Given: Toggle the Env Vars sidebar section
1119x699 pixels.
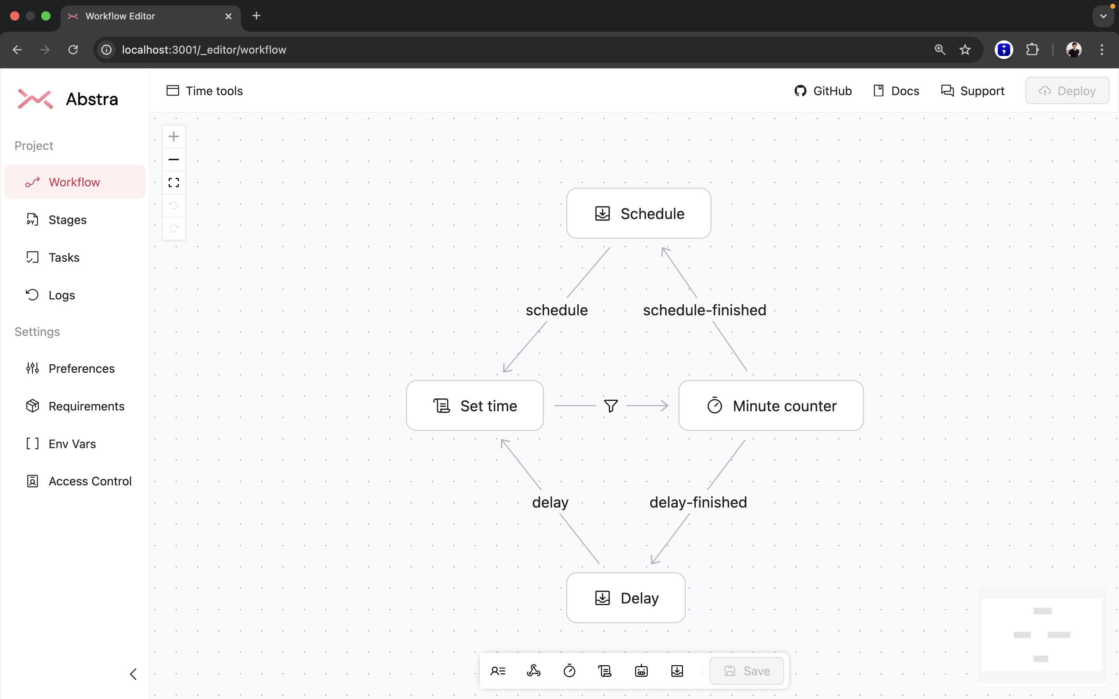Looking at the screenshot, I should (73, 444).
